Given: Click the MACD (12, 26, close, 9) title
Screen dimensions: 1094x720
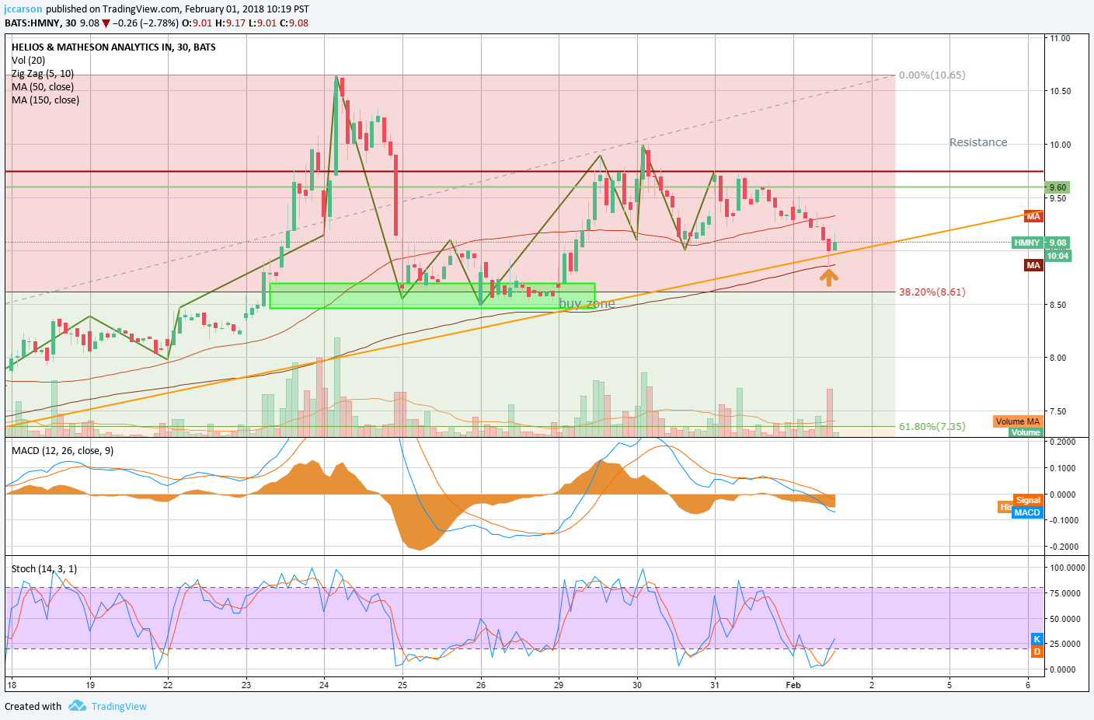Looking at the screenshot, I should coord(62,450).
